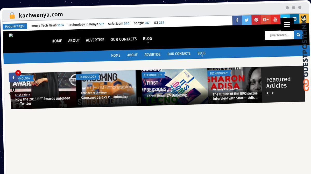
Task: Click the LinkedIn social icon
Action: 294,19
